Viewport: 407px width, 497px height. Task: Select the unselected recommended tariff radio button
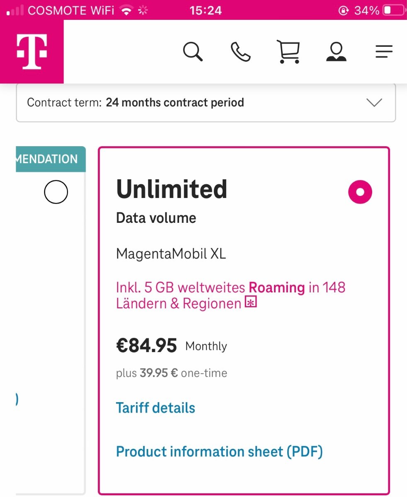point(56,192)
